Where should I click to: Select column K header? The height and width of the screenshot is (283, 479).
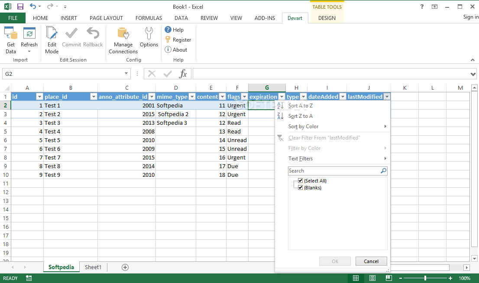[405, 88]
